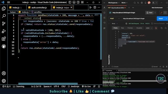
Task: Add a new Postman request tab
Action: point(129,8)
